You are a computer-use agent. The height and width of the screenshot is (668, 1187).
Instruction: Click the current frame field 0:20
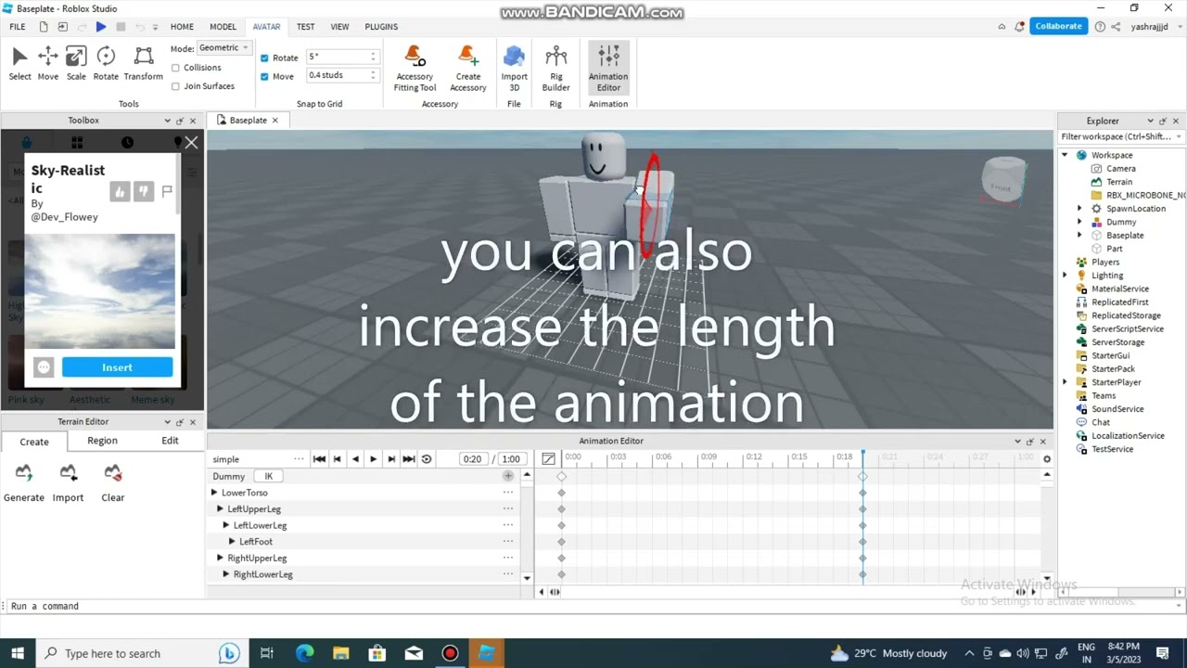tap(472, 459)
